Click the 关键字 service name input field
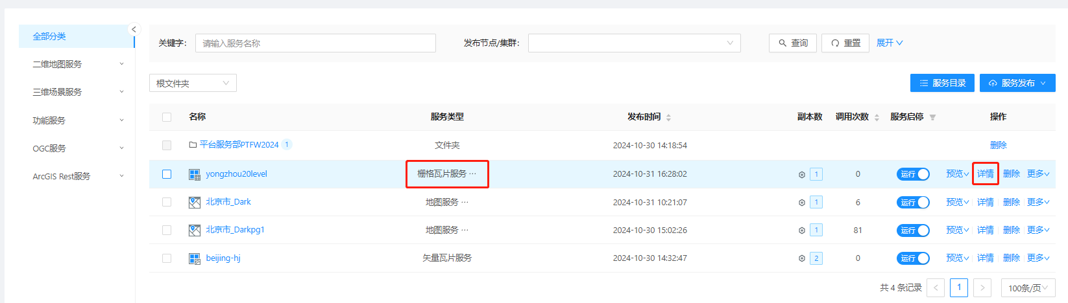The width and height of the screenshot is (1068, 303). click(315, 43)
